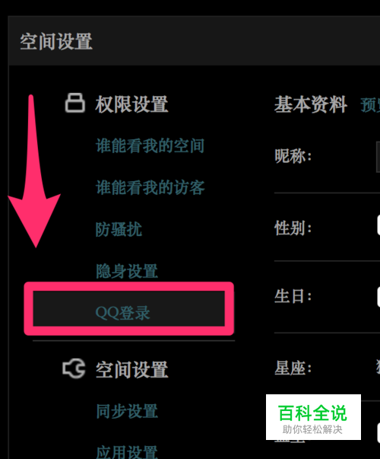Click the lock icon beside 权限设置
The height and width of the screenshot is (459, 380).
point(74,103)
